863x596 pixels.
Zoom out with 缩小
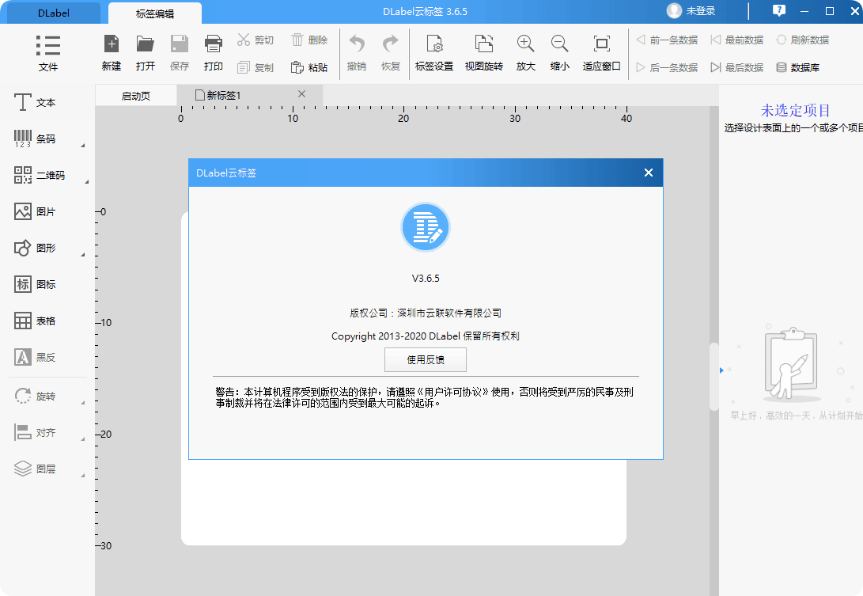560,53
